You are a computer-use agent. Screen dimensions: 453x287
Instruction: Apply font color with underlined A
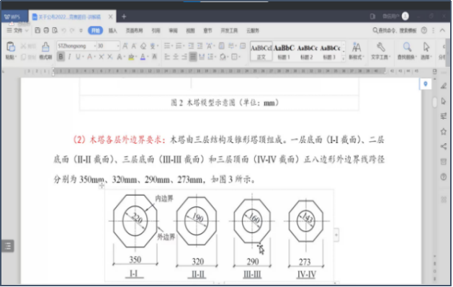(143, 57)
